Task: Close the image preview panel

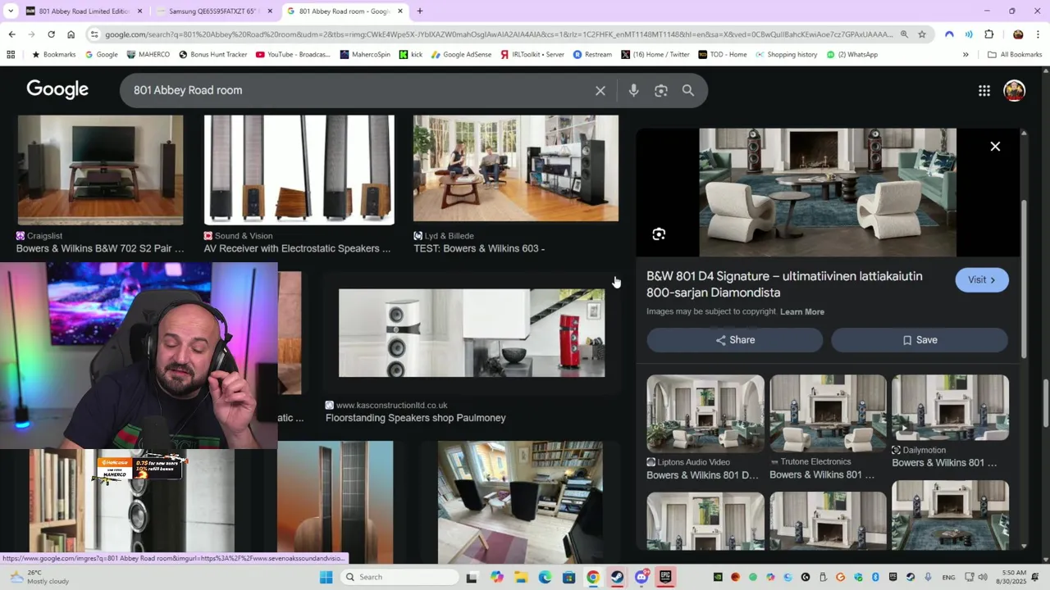Action: tap(995, 147)
